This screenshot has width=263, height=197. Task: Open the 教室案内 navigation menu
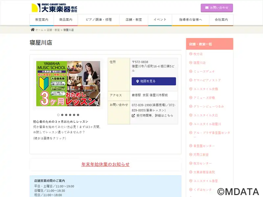[42, 20]
